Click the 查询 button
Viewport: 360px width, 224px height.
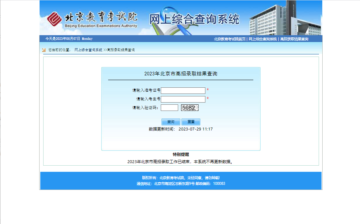coord(171,122)
